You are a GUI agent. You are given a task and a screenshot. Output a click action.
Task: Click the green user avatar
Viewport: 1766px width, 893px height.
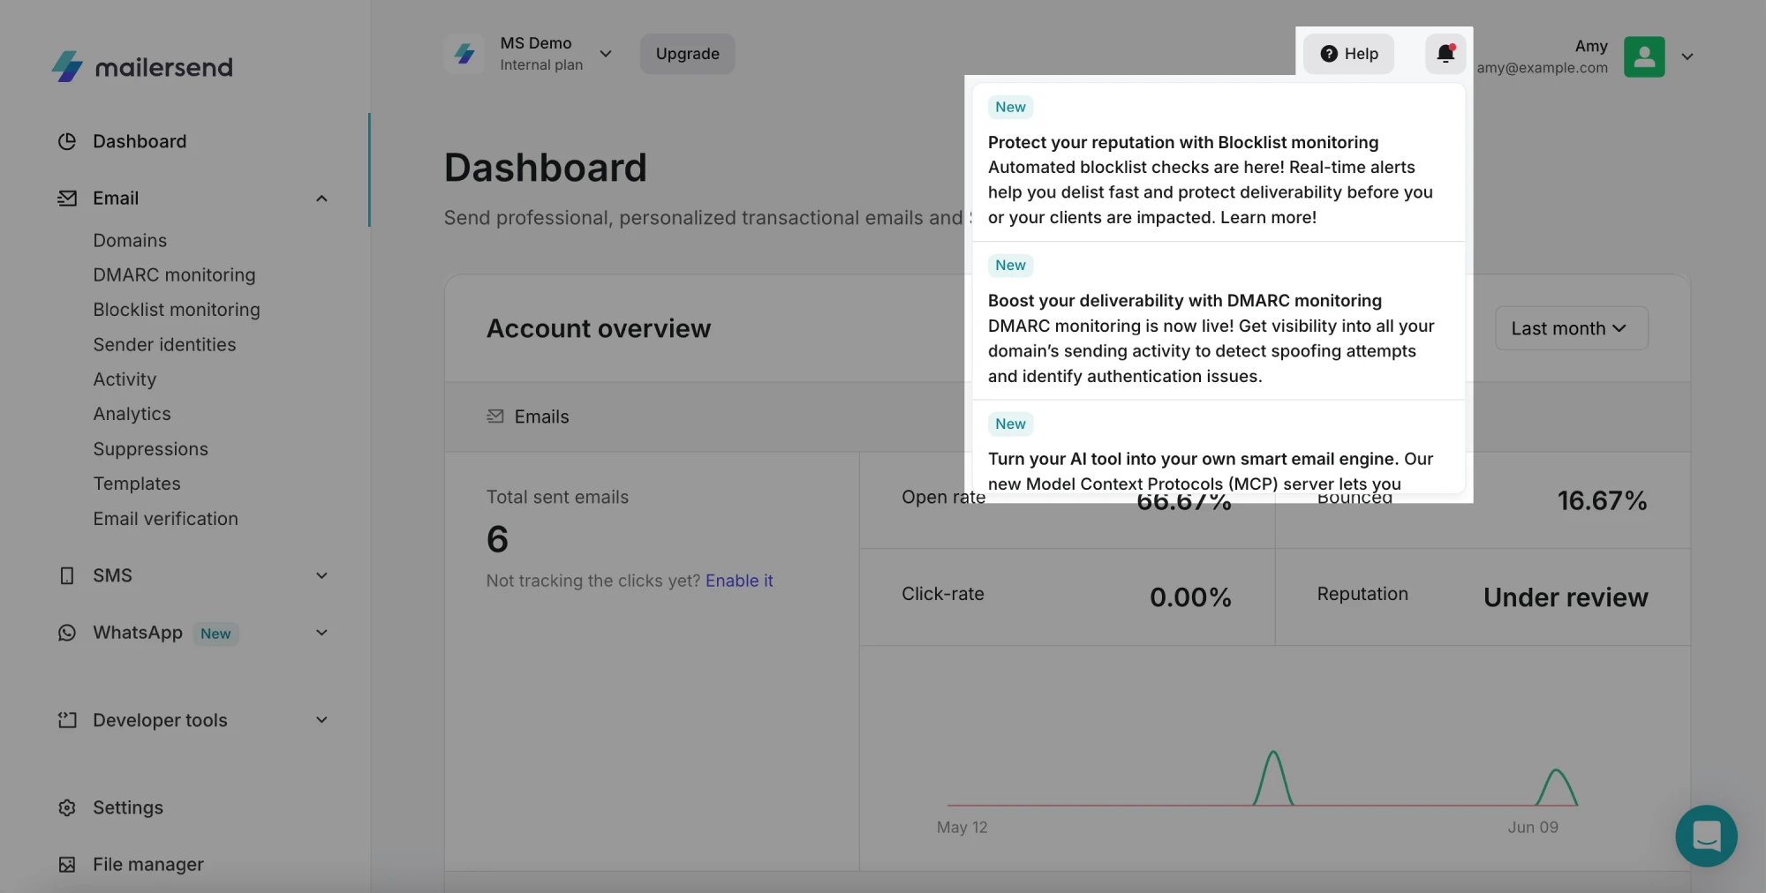point(1644,56)
